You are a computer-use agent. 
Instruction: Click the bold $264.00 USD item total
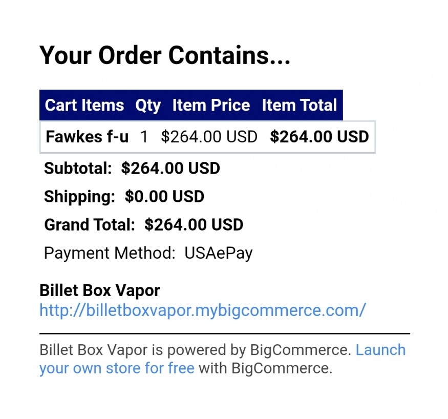(x=319, y=137)
